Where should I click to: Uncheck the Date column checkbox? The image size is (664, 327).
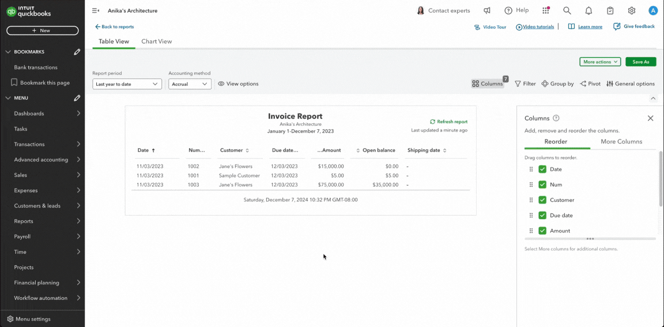coord(542,169)
